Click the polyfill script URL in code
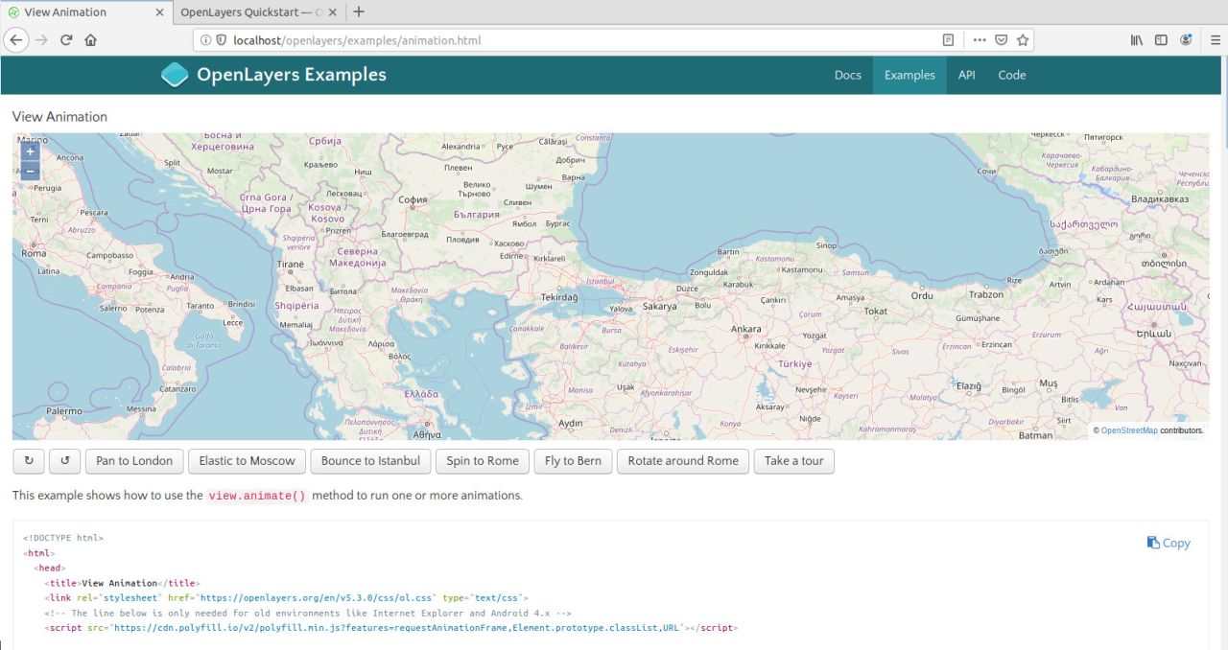1228x650 pixels. coord(397,628)
